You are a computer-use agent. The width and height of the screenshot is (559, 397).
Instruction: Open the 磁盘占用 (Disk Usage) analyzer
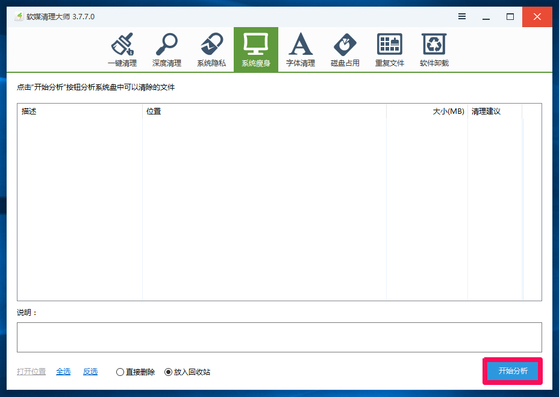(x=345, y=49)
